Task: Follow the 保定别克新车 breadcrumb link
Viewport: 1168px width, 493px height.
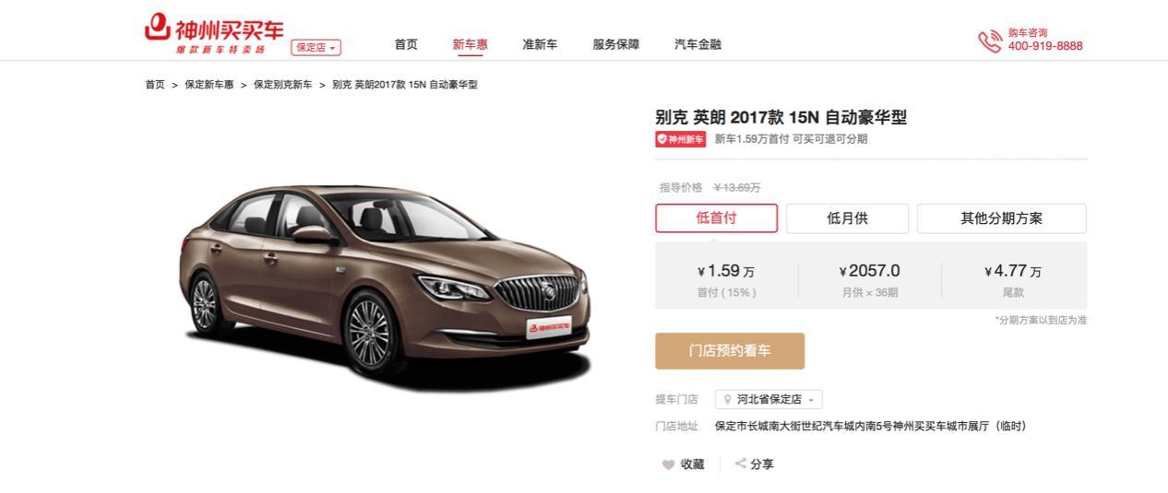Action: tap(282, 85)
